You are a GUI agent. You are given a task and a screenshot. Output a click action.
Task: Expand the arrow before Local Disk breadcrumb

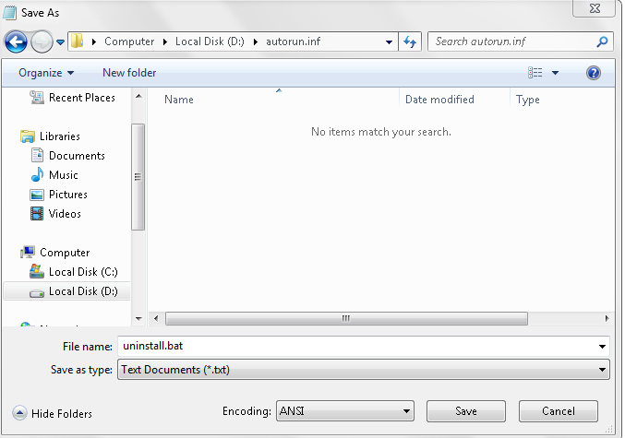click(165, 41)
